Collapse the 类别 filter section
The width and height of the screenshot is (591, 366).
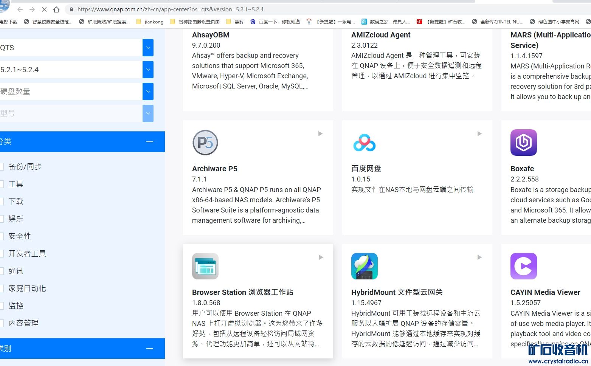pyautogui.click(x=150, y=349)
